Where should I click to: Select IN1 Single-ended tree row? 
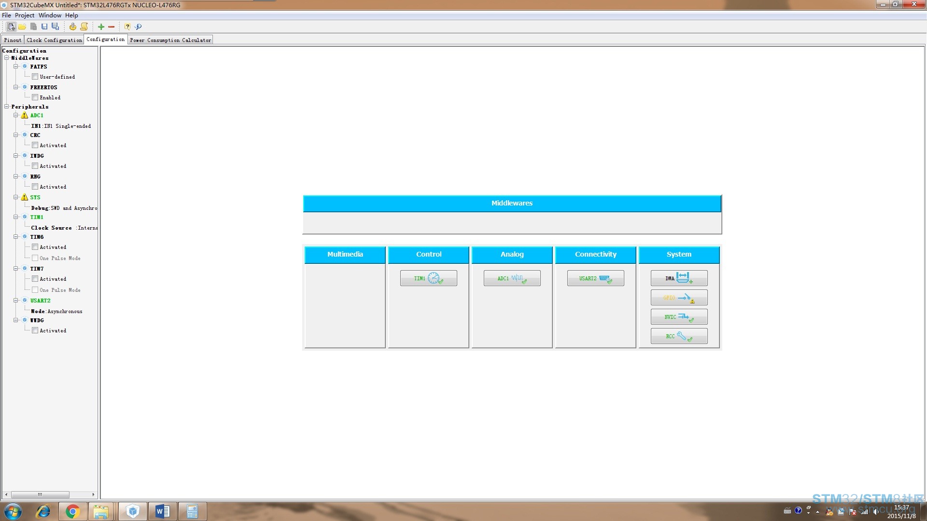[x=61, y=126]
